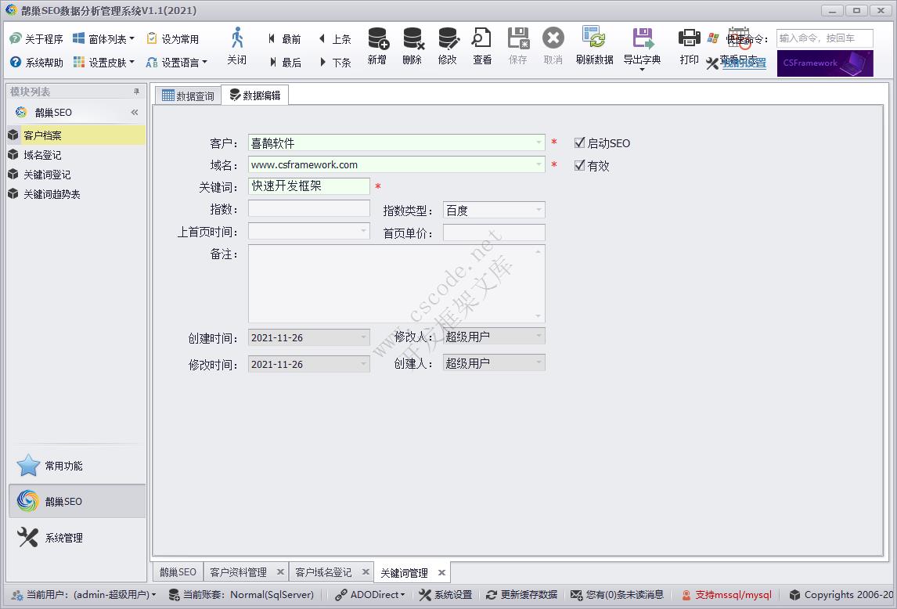Click into the 关键词 input field
Image resolution: width=897 pixels, height=609 pixels.
308,186
